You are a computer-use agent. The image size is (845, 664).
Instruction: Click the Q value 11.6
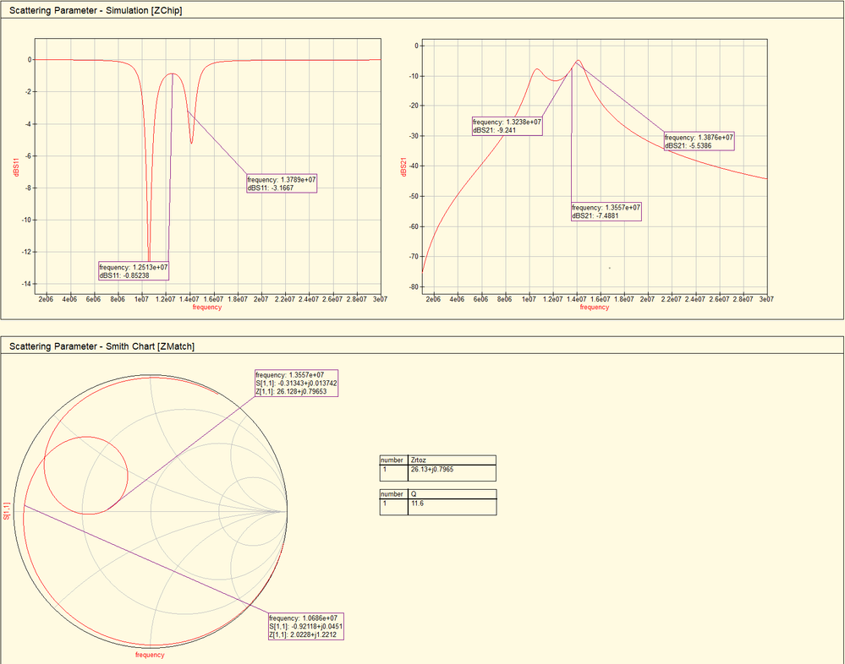[x=417, y=503]
